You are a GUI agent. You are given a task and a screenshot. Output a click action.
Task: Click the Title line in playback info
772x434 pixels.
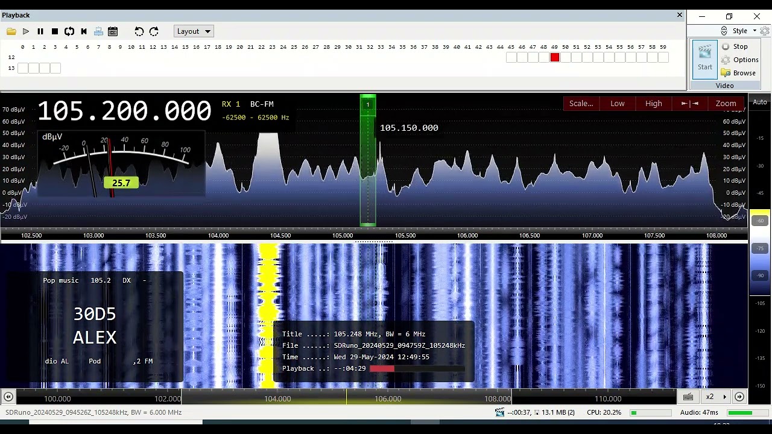pos(354,334)
